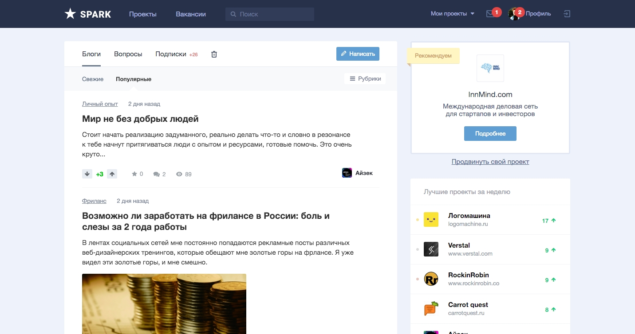Open the Подписки tab
This screenshot has width=635, height=334.
pos(171,54)
